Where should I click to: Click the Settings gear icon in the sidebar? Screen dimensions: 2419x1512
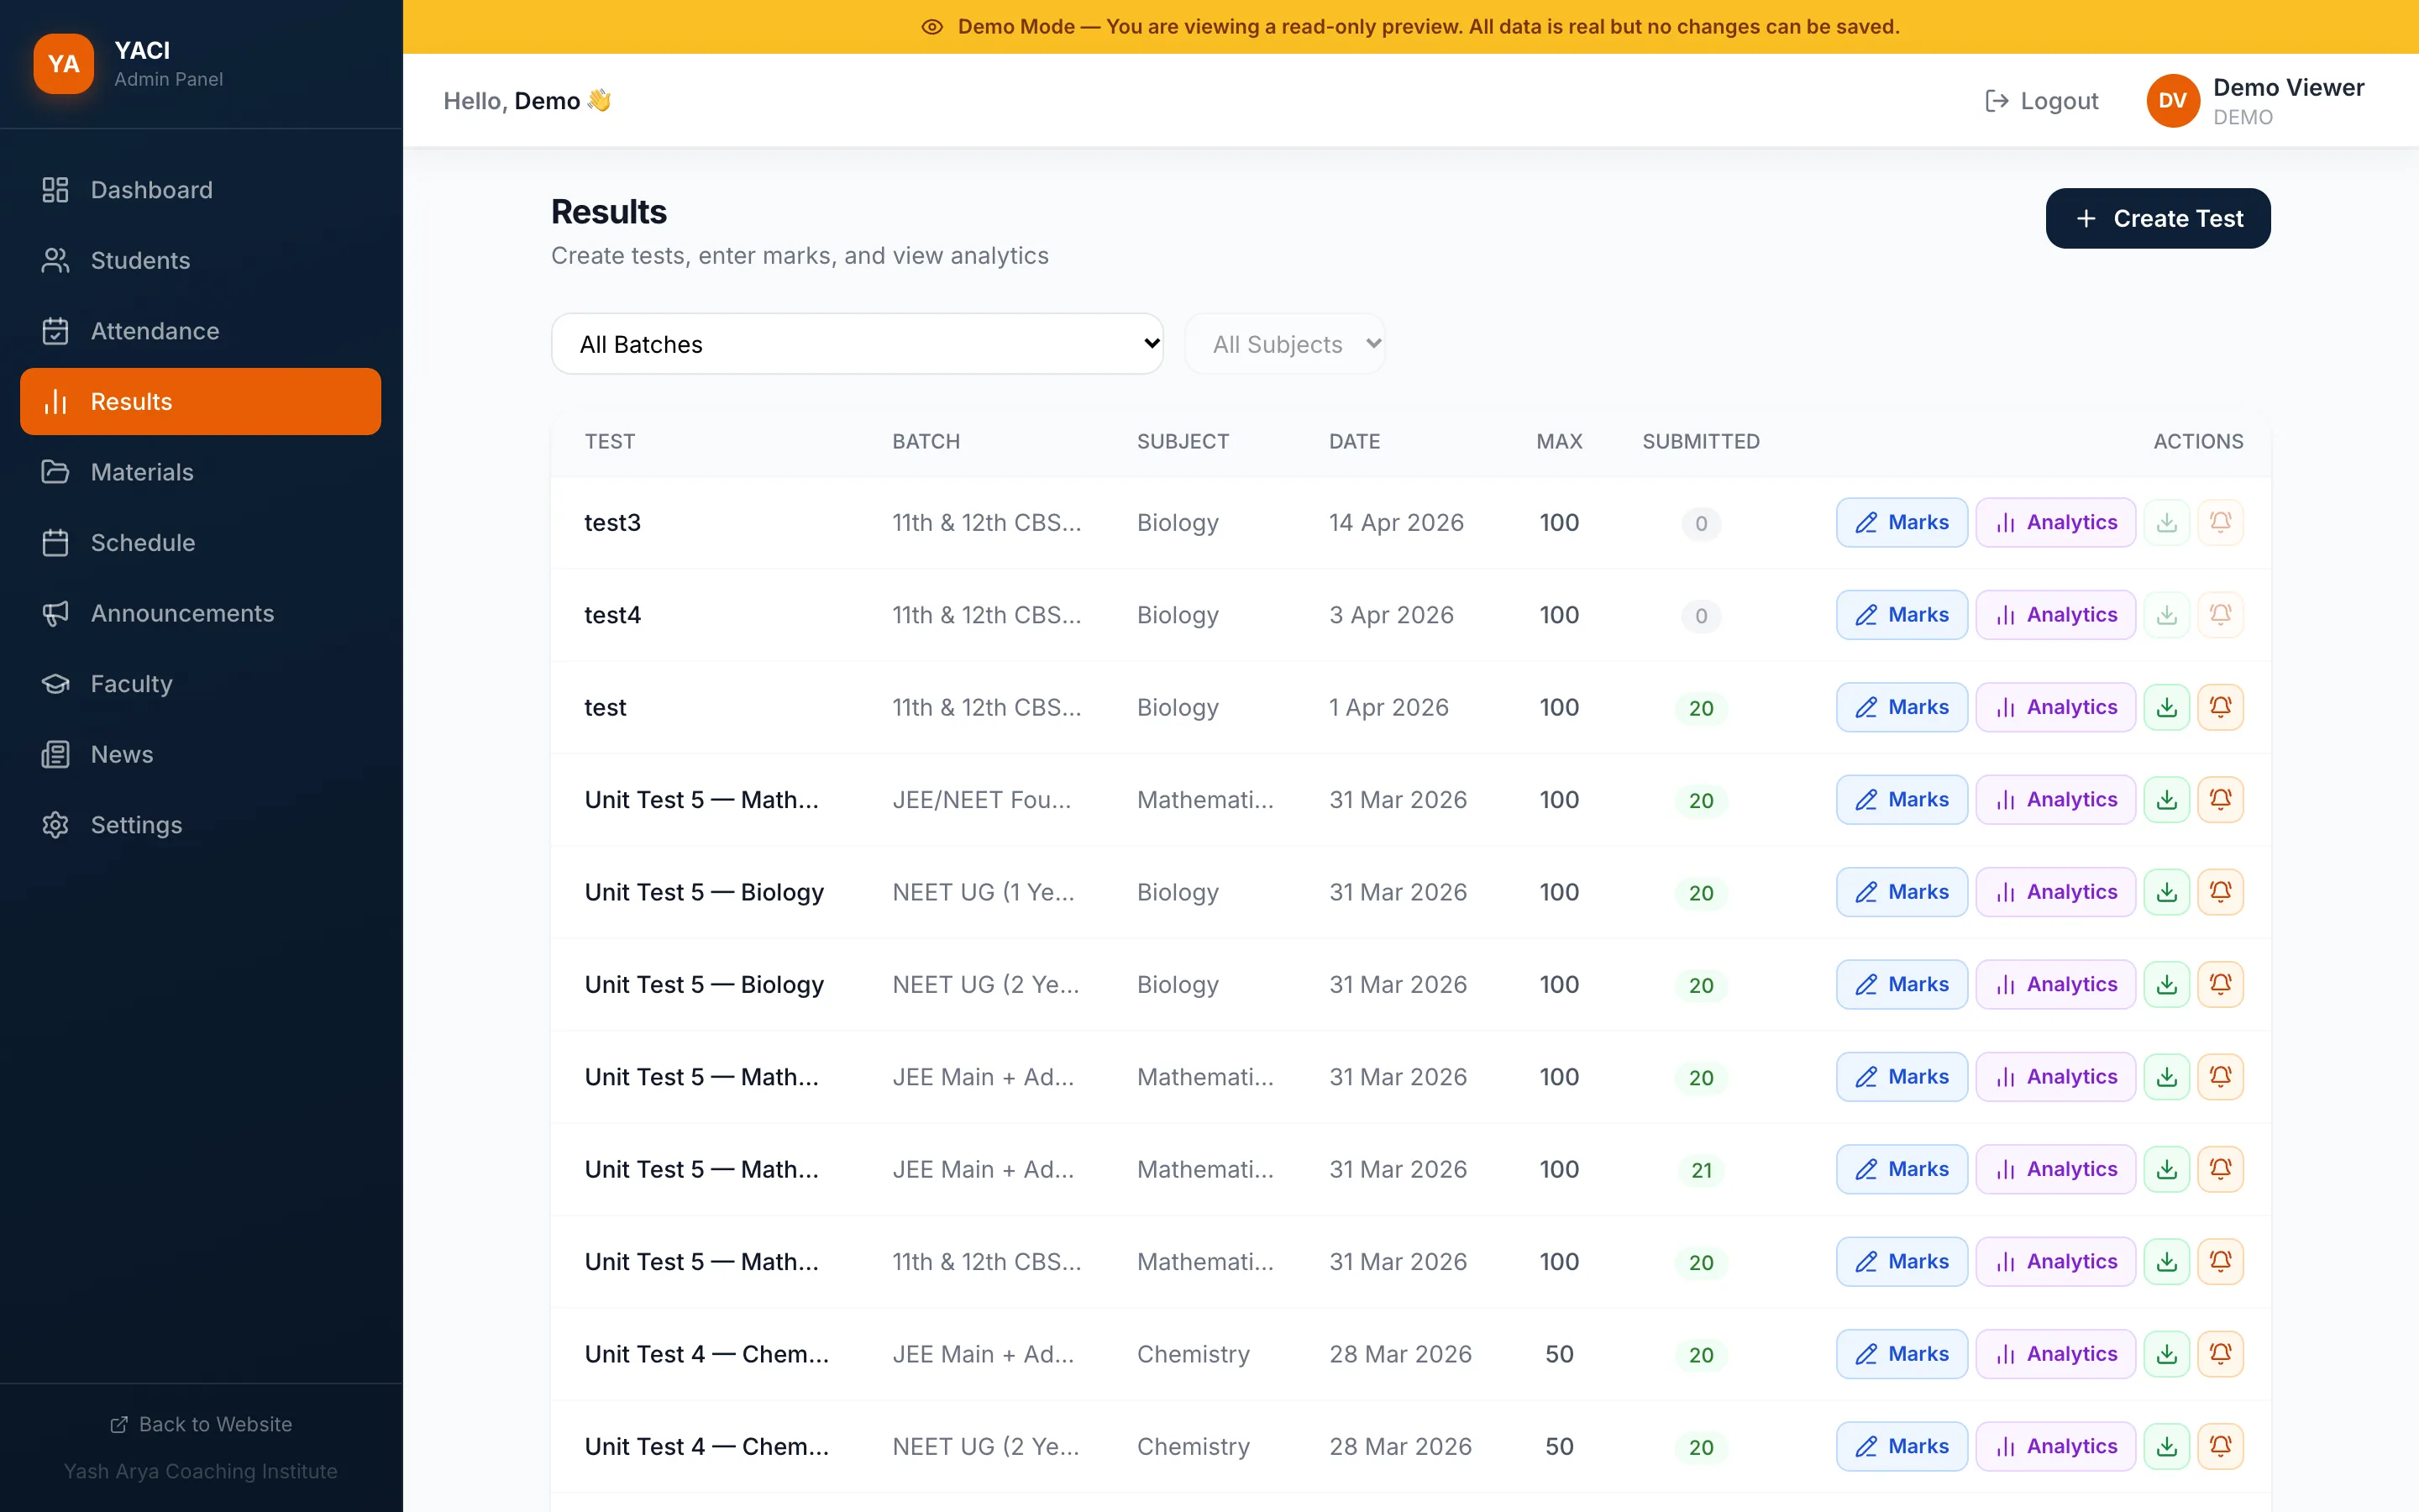[56, 825]
